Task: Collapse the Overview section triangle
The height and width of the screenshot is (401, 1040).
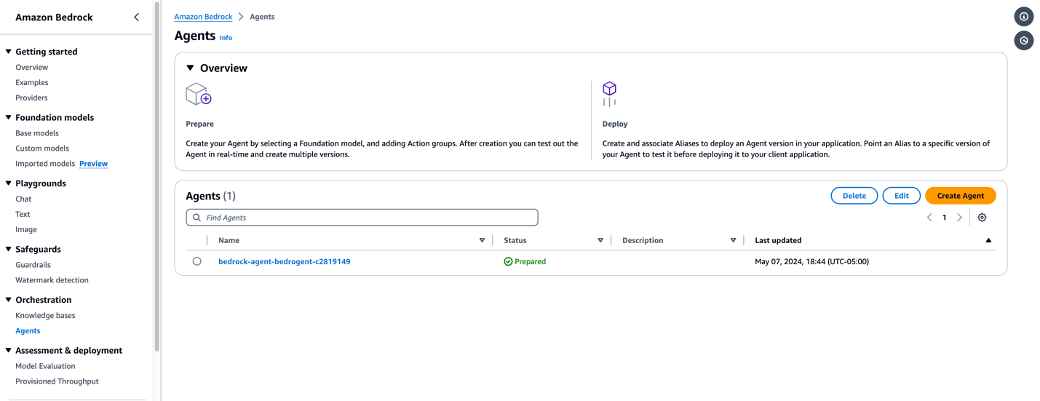Action: (x=190, y=68)
